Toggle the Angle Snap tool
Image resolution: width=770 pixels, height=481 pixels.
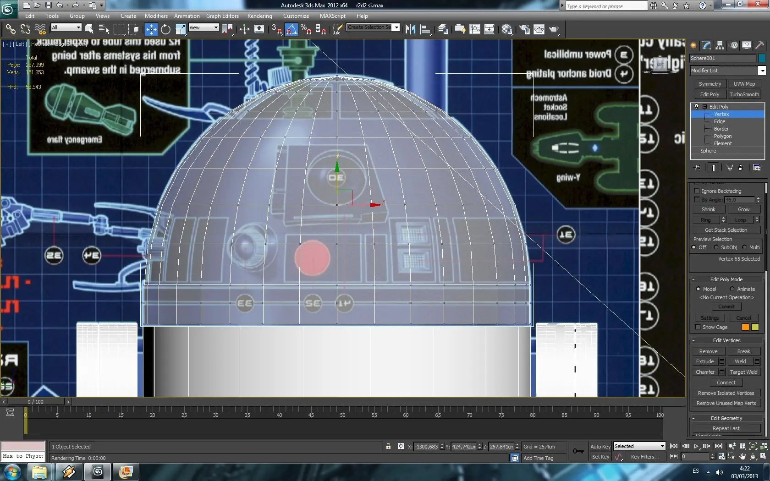point(291,29)
